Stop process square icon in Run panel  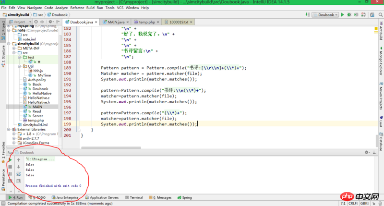(10, 167)
